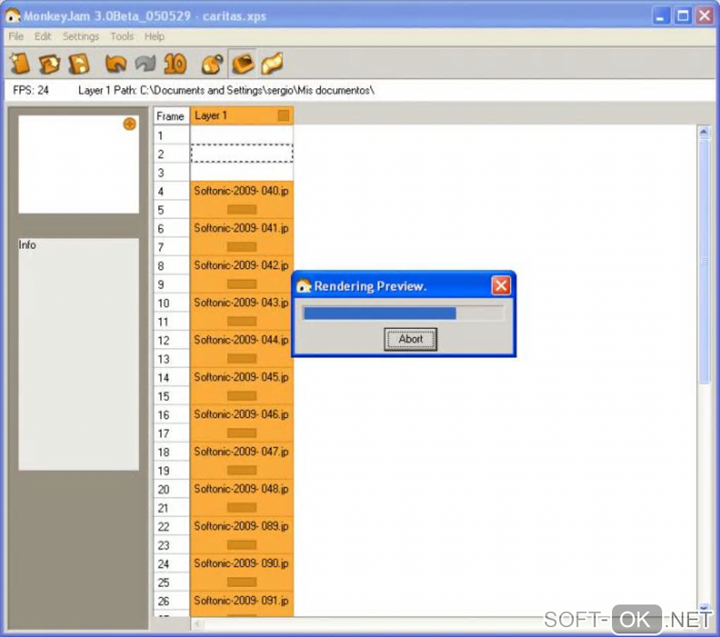Select cell Softonic-2009- 044.jp
720x637 pixels.
pos(241,339)
